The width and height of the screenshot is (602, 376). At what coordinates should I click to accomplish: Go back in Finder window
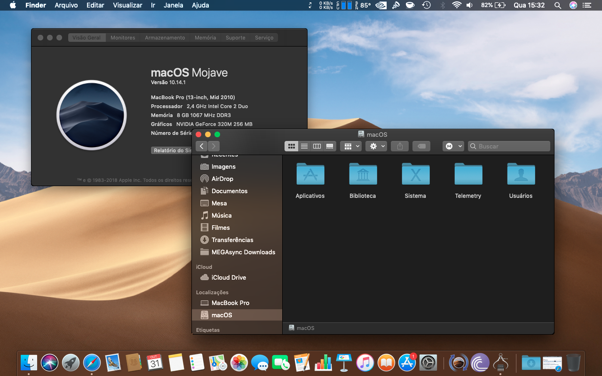click(202, 146)
